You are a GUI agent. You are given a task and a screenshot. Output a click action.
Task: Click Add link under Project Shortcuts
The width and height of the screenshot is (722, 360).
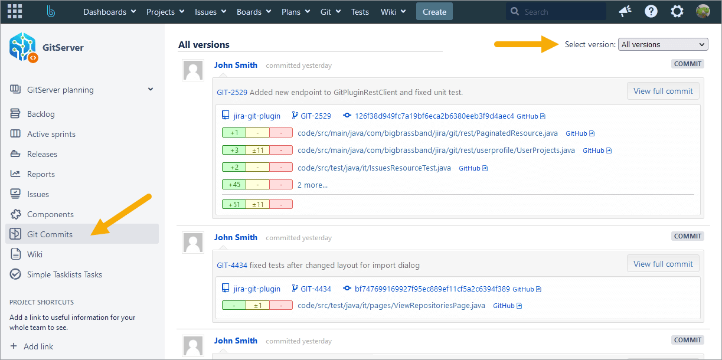coord(38,346)
